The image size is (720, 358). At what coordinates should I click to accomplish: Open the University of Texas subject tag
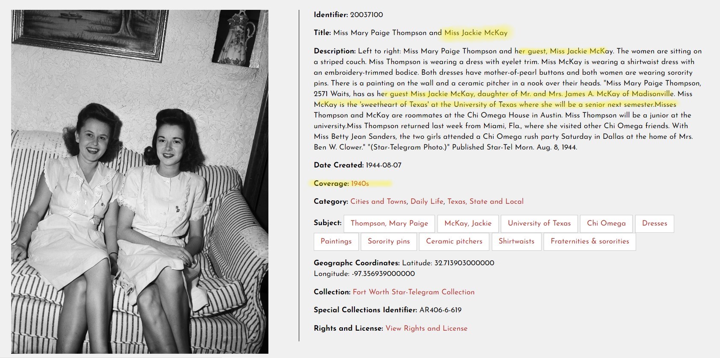click(x=539, y=223)
